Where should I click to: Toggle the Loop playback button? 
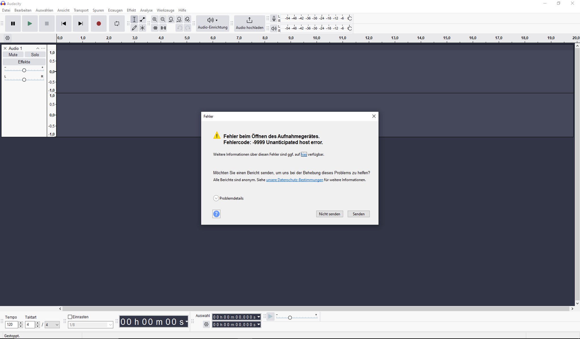[117, 24]
